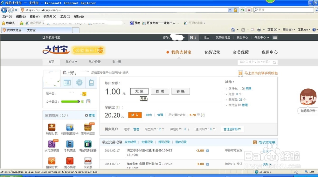
Task: Click the RSS feeds icon
Action: click(x=243, y=30)
